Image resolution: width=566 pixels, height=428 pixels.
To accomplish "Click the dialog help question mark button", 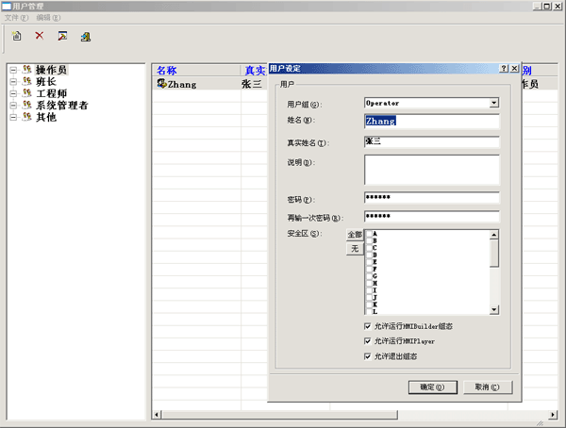I will 504,69.
